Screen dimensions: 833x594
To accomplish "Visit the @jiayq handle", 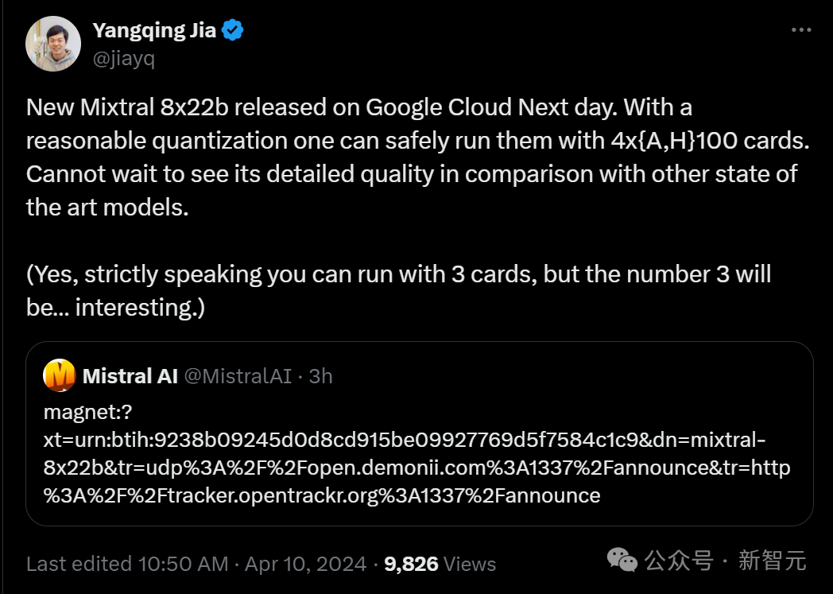I will point(124,58).
